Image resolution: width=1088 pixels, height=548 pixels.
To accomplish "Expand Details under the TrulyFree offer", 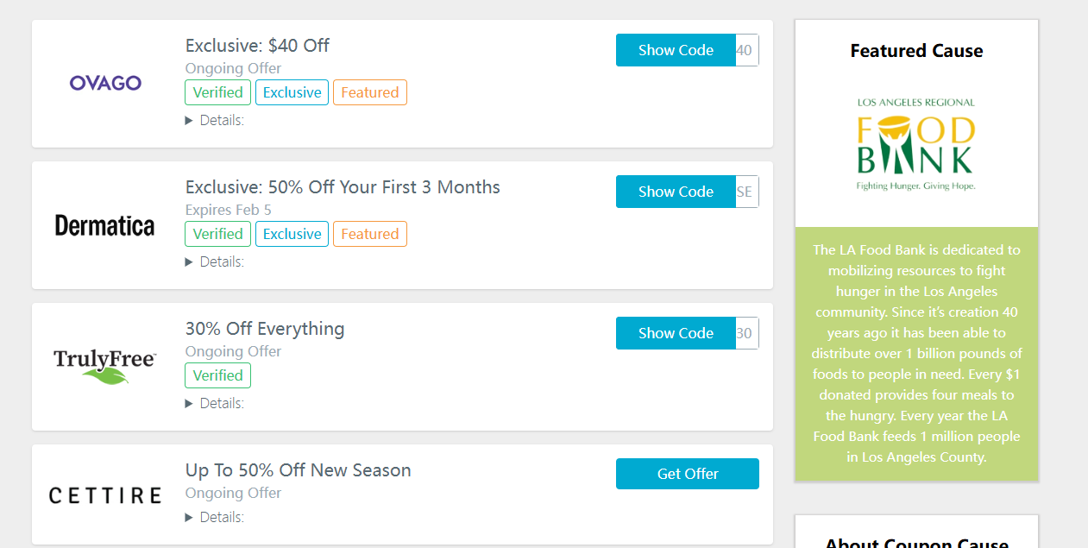I will pyautogui.click(x=215, y=404).
